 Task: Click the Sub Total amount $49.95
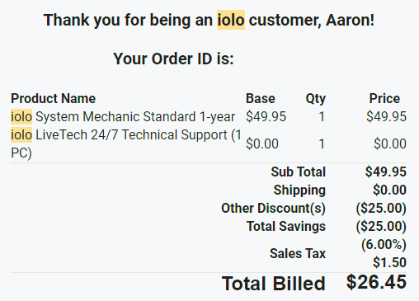click(386, 172)
